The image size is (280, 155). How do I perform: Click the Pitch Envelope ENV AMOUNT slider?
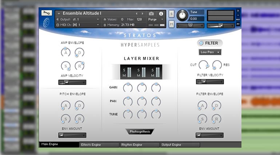pyautogui.click(x=72, y=135)
